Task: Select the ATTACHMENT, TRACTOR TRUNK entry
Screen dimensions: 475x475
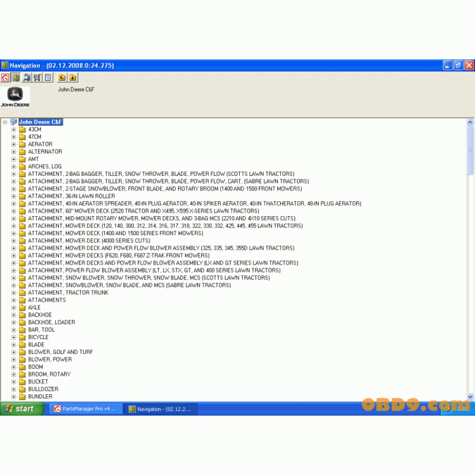Action: (68, 293)
